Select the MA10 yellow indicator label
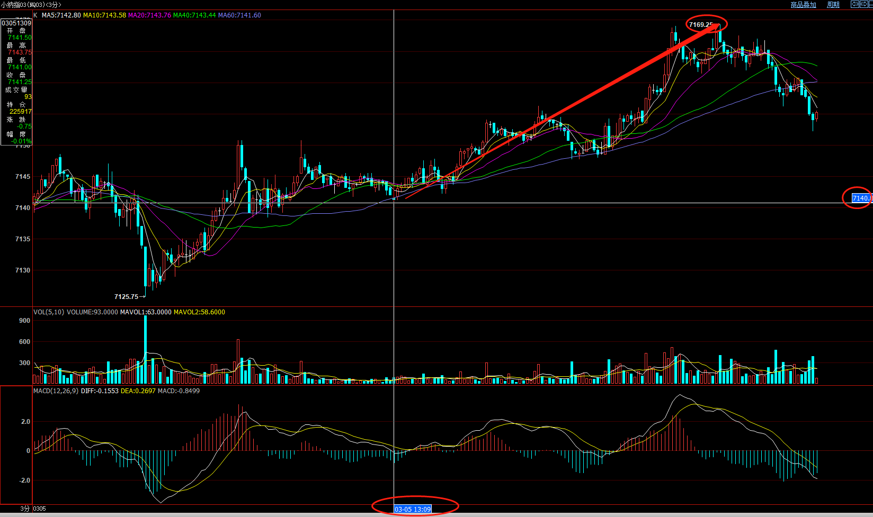This screenshot has height=517, width=873. pos(104,15)
